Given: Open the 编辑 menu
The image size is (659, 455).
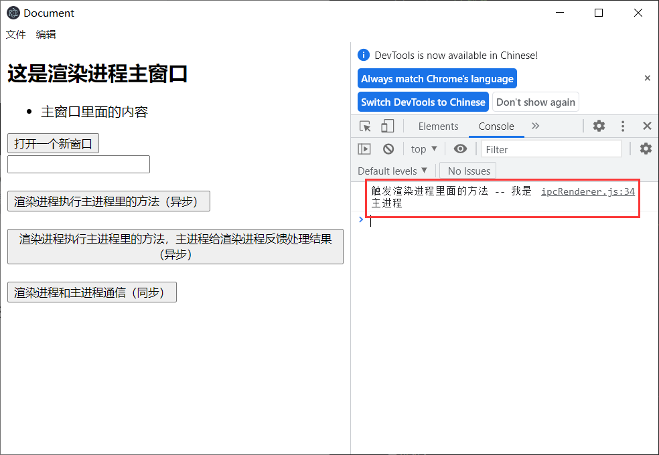Looking at the screenshot, I should (x=46, y=34).
